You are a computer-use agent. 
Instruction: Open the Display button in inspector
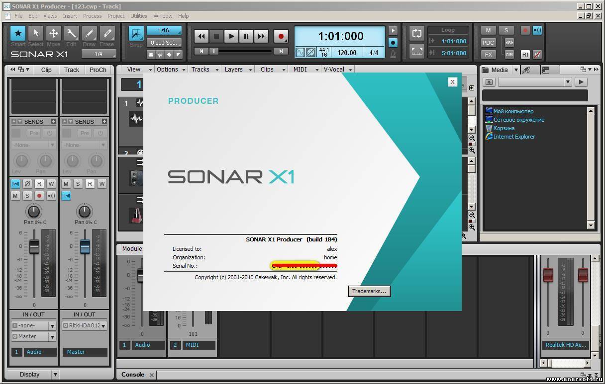(x=29, y=375)
